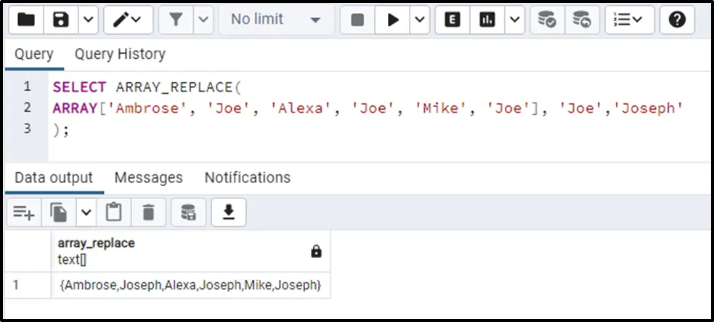Click the Add row icon in results toolbar
The image size is (714, 322).
click(x=24, y=212)
